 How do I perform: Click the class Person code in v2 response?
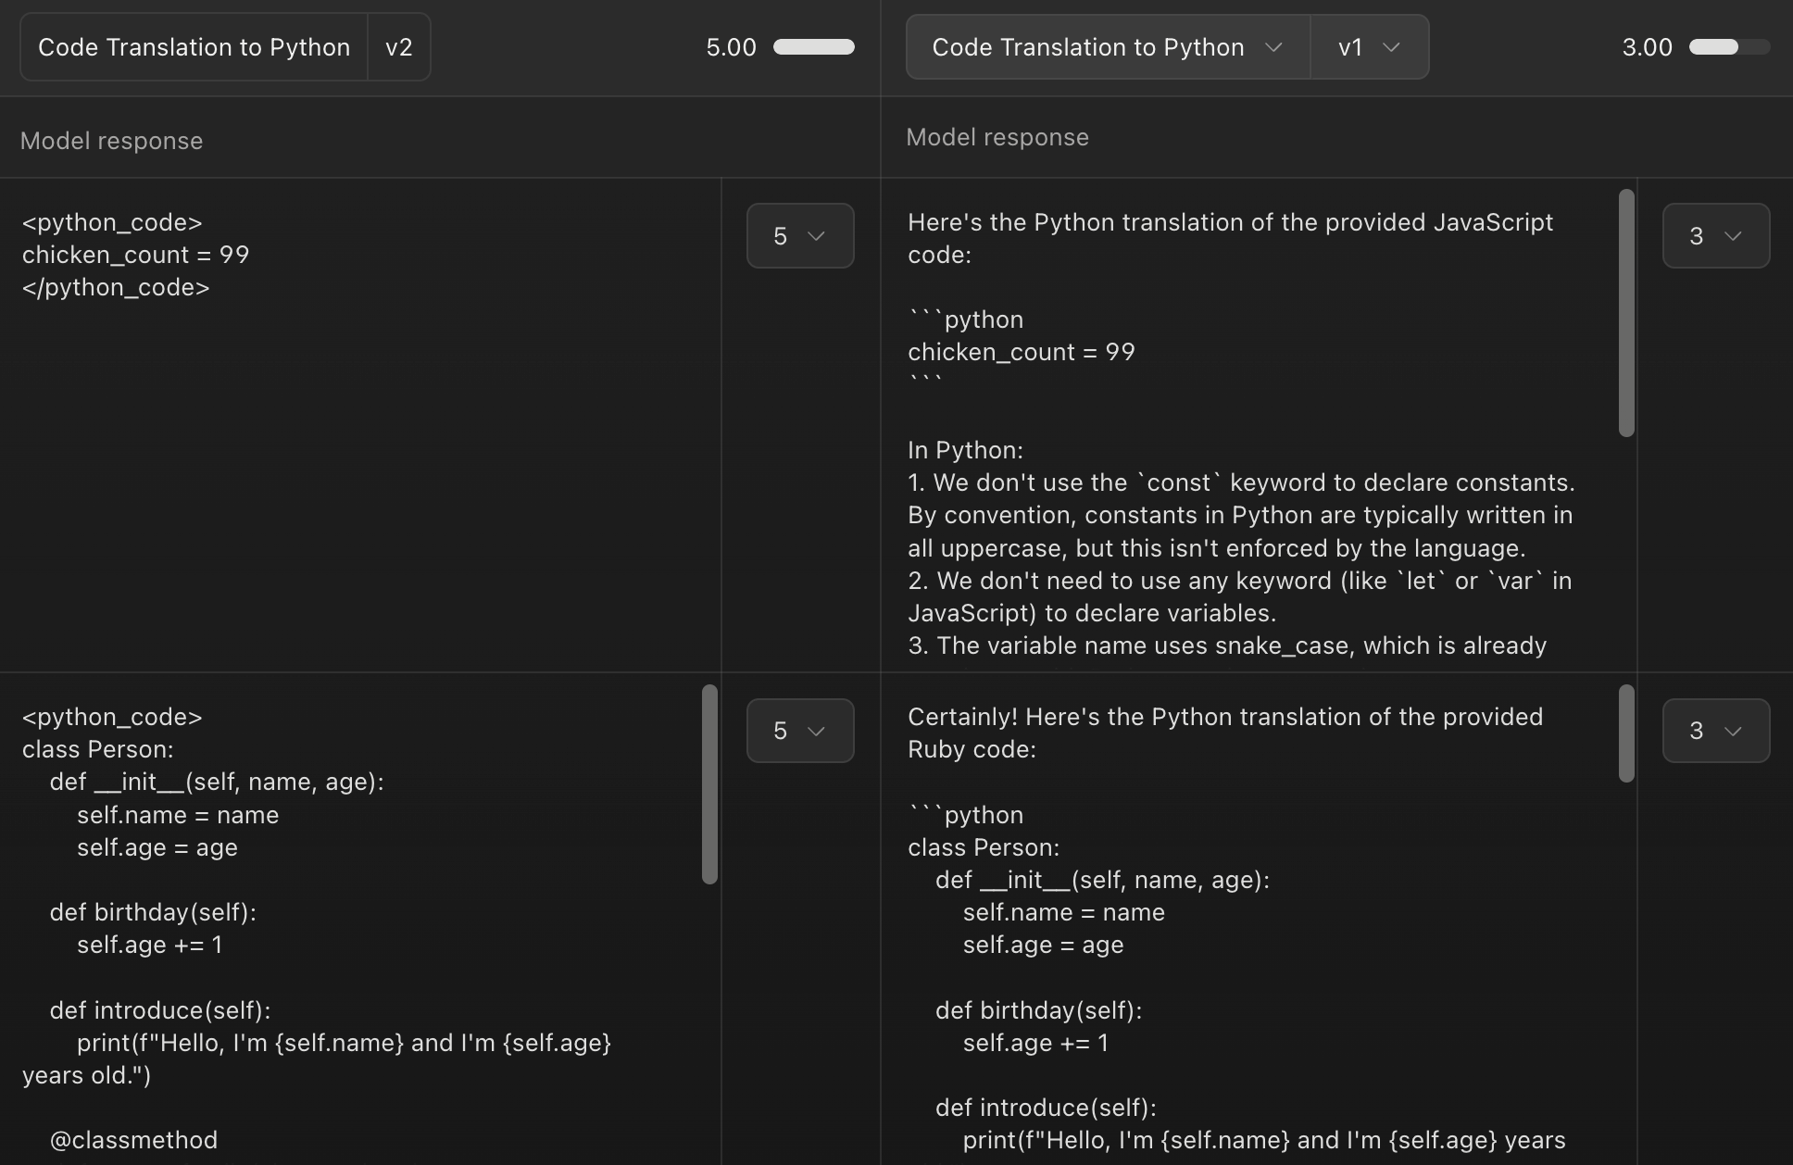pyautogui.click(x=97, y=749)
